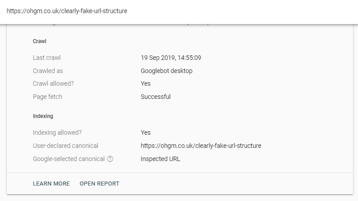Click the Last crawl date value
358x201 pixels.
171,58
